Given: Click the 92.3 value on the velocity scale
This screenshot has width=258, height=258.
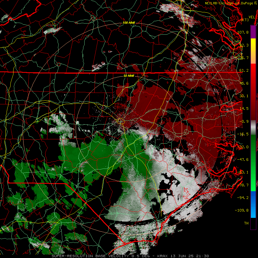Looking at the screenshot, I should 244,45.
